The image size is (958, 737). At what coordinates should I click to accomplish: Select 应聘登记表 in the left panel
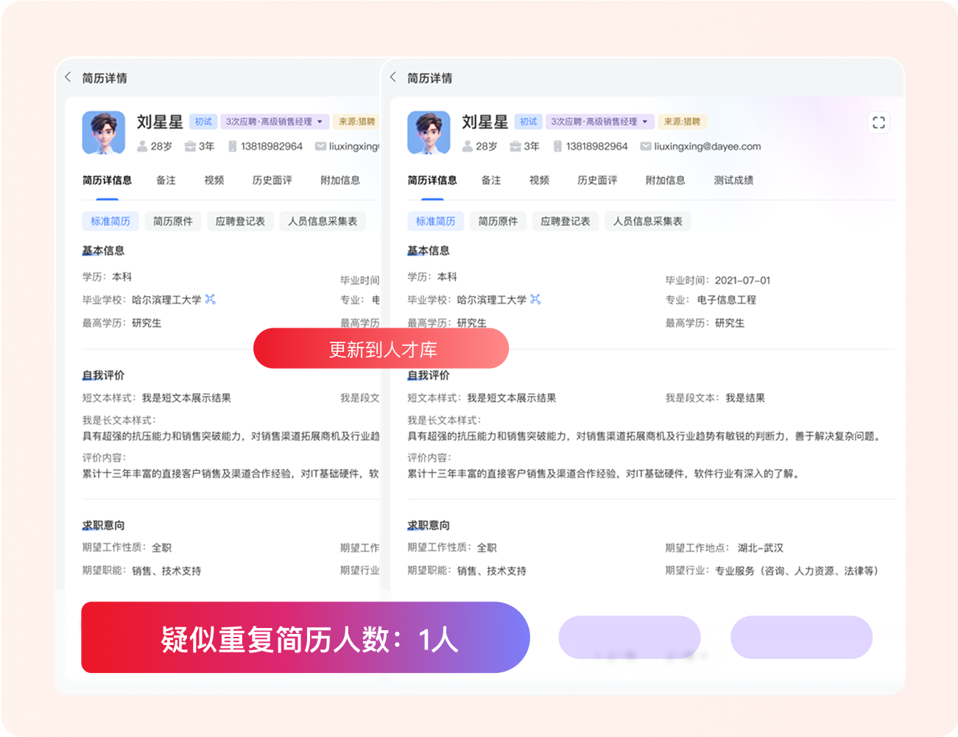tap(240, 222)
